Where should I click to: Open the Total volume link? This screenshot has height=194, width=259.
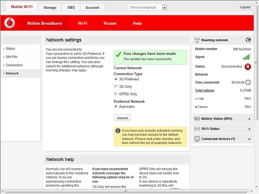tap(204, 91)
